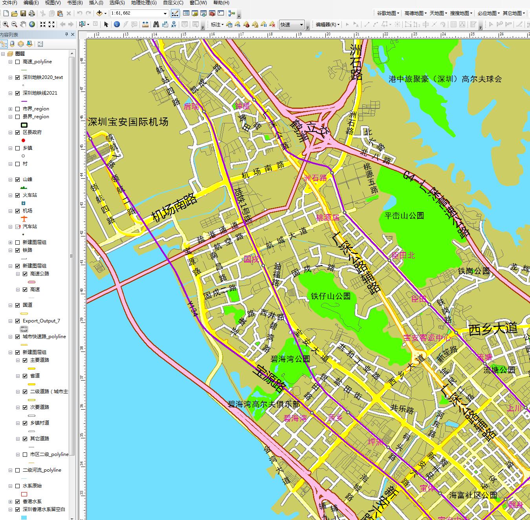Switch contents list to List By Visibility

point(21,44)
